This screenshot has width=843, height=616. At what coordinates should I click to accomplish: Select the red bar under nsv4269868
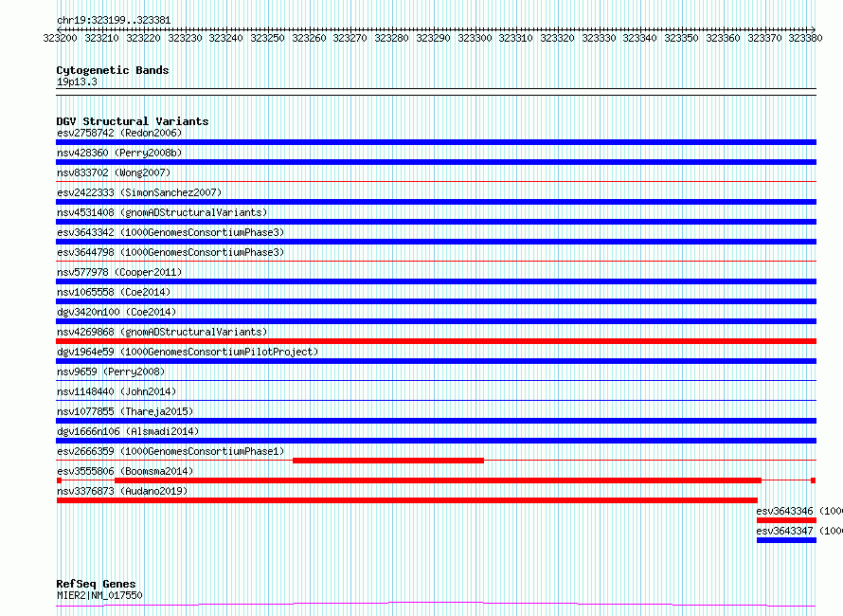click(x=436, y=341)
